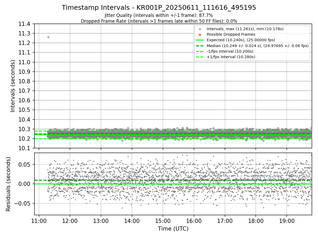Screen dimensions: 318x238
Task: Click the 'Residuals (seconds)' y-axis label
Action: point(8,184)
